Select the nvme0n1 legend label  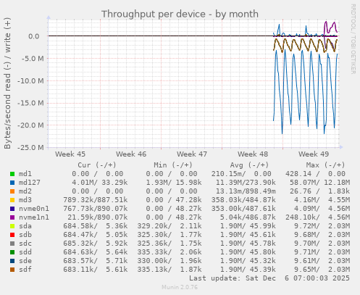click(x=34, y=209)
